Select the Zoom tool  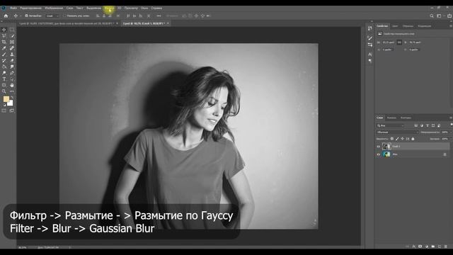4,91
